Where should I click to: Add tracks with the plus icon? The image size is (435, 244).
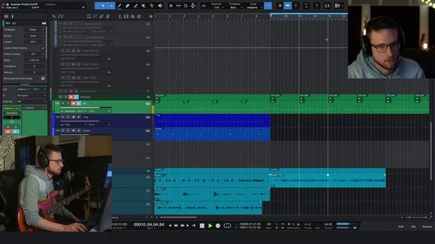pyautogui.click(x=151, y=16)
